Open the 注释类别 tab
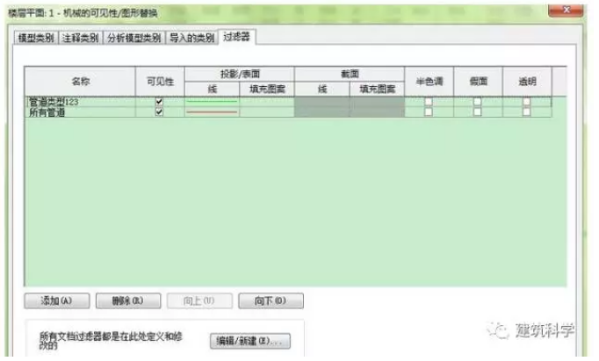The image size is (599, 361). (x=80, y=38)
